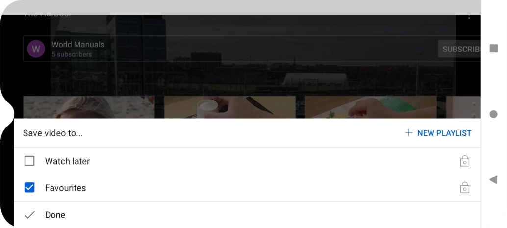Select the Watch later playlist label

tap(67, 161)
